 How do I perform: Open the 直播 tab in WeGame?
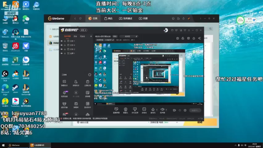pyautogui.click(x=143, y=18)
